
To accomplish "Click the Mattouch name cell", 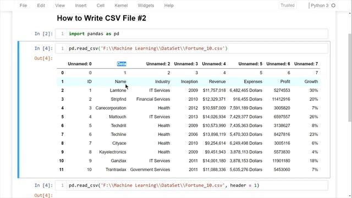I will 117,117.
